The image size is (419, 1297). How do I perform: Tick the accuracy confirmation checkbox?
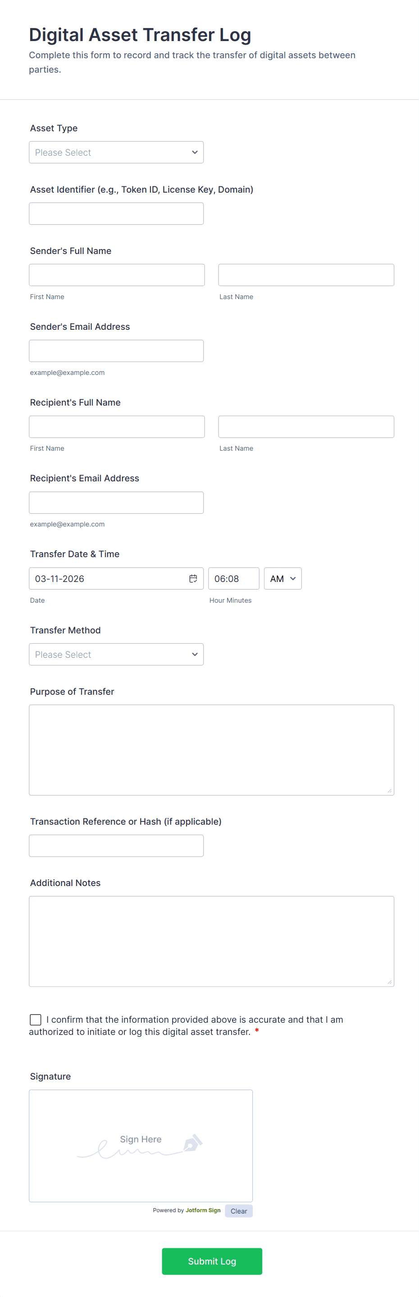tap(36, 1020)
